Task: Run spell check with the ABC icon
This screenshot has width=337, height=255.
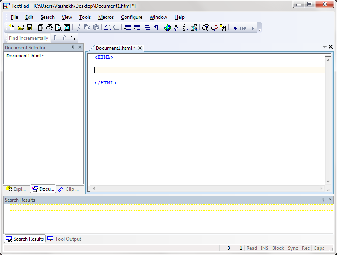Action: (x=176, y=28)
